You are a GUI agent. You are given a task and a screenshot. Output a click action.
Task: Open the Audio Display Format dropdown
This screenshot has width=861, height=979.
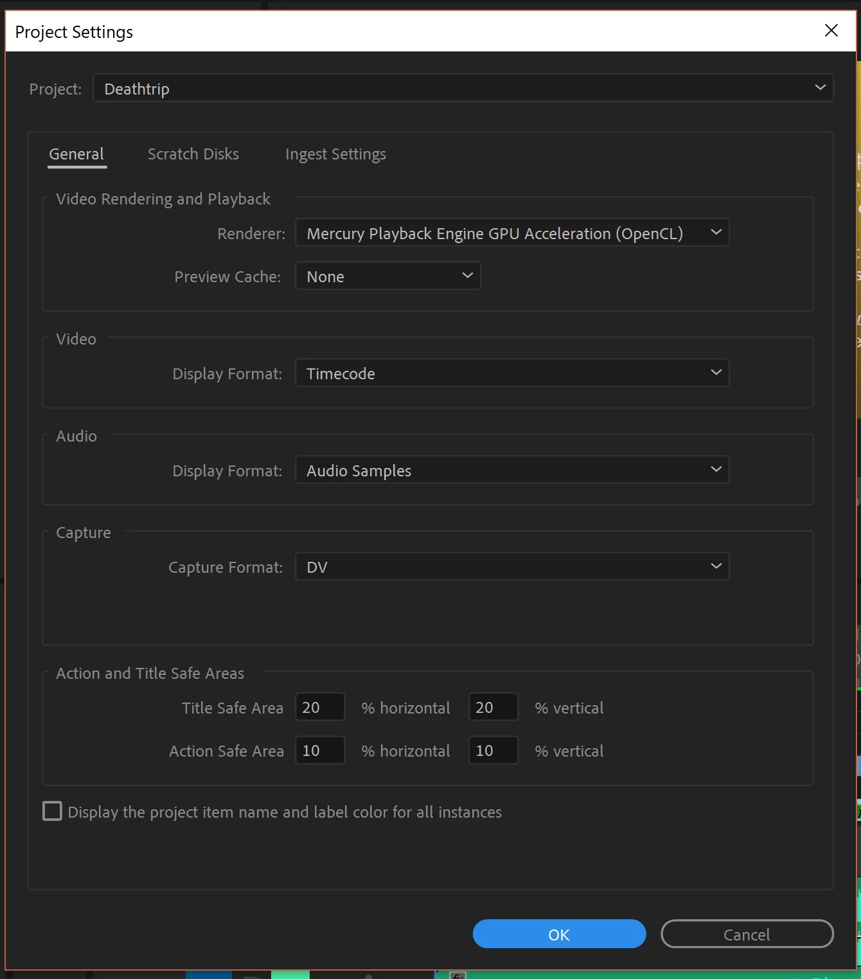[x=512, y=470]
